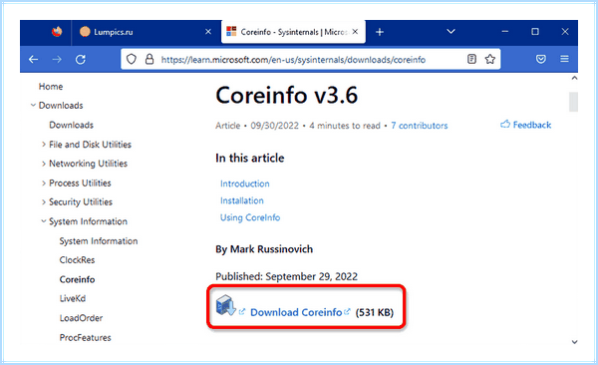Open the tracking protection shield icon
Image resolution: width=598 pixels, height=365 pixels.
point(132,59)
